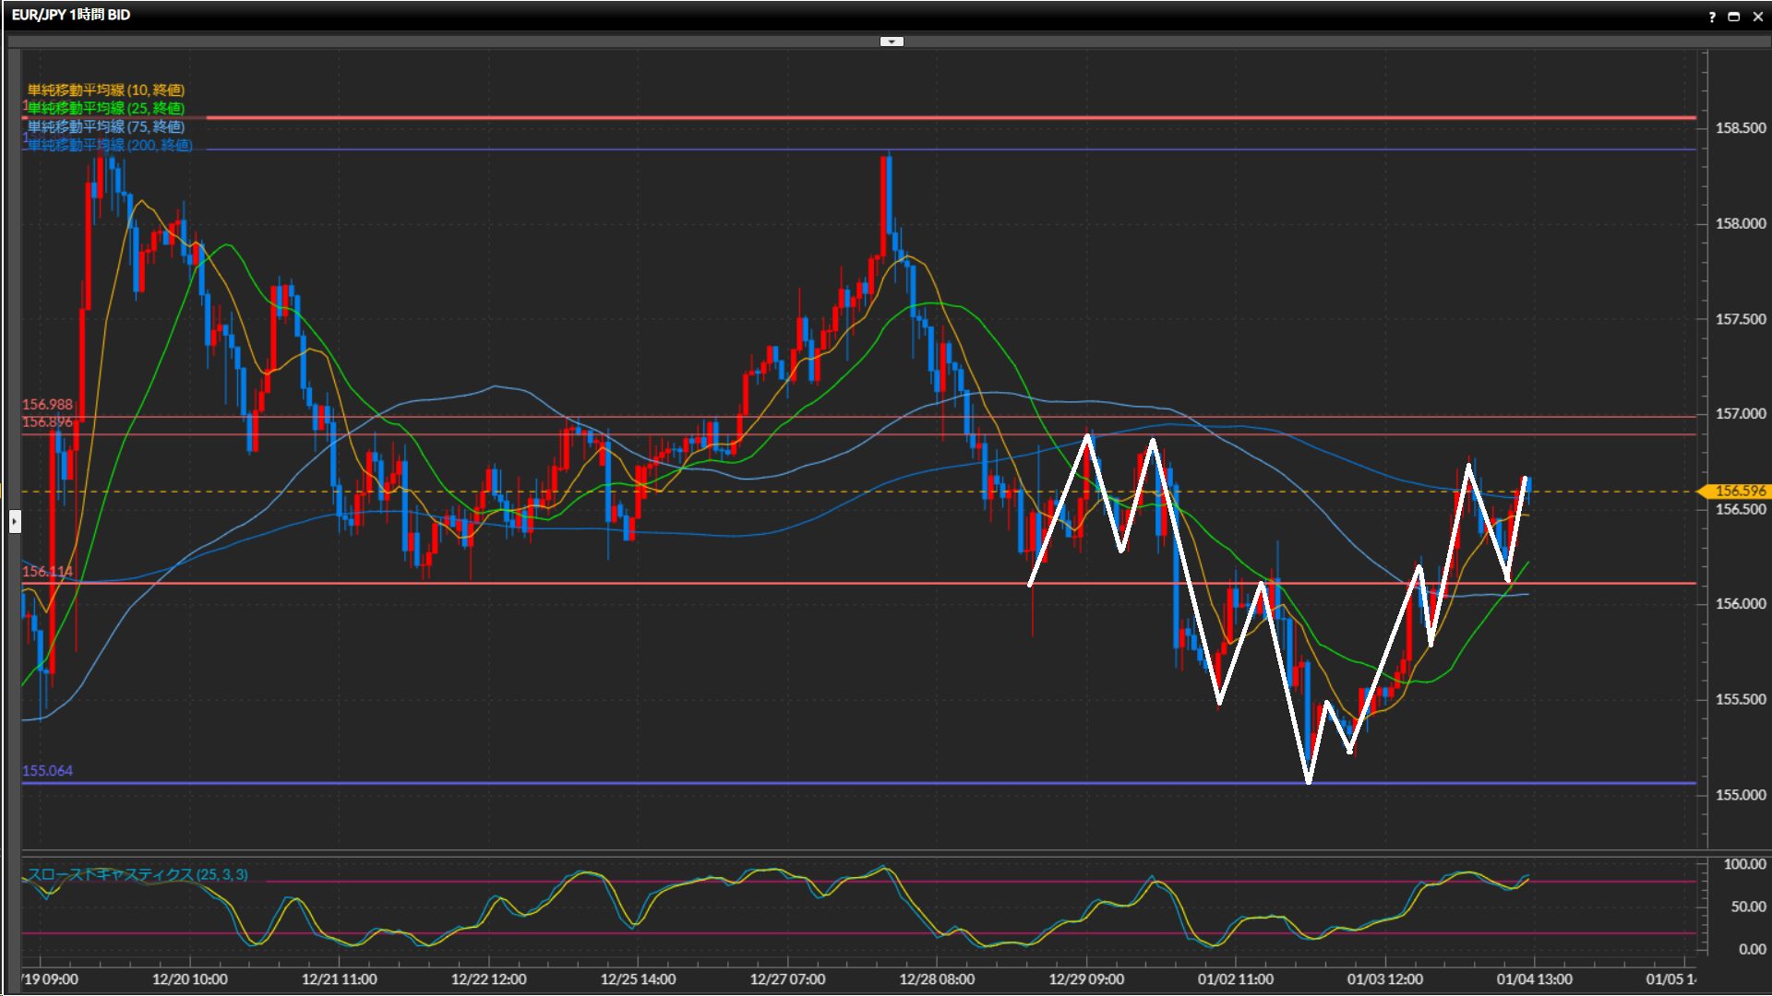This screenshot has width=1772, height=996.
Task: Expand the collapsed toolbar dropdown arrow
Action: coord(892,41)
